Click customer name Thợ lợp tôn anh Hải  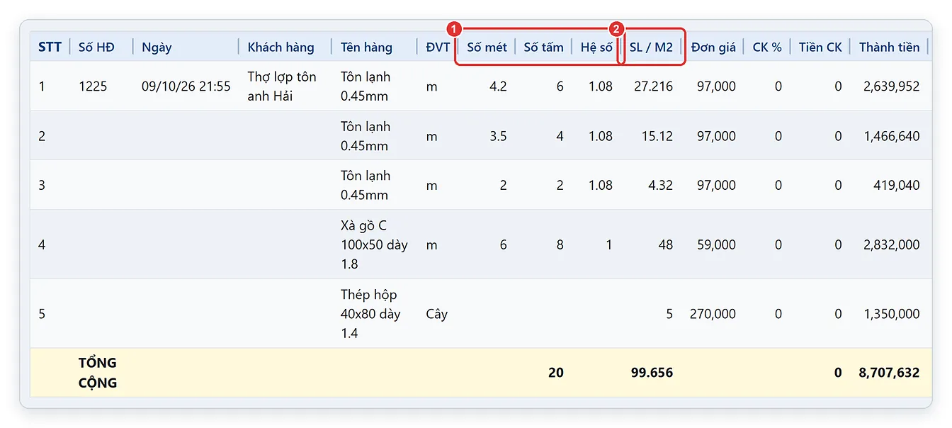click(x=282, y=86)
